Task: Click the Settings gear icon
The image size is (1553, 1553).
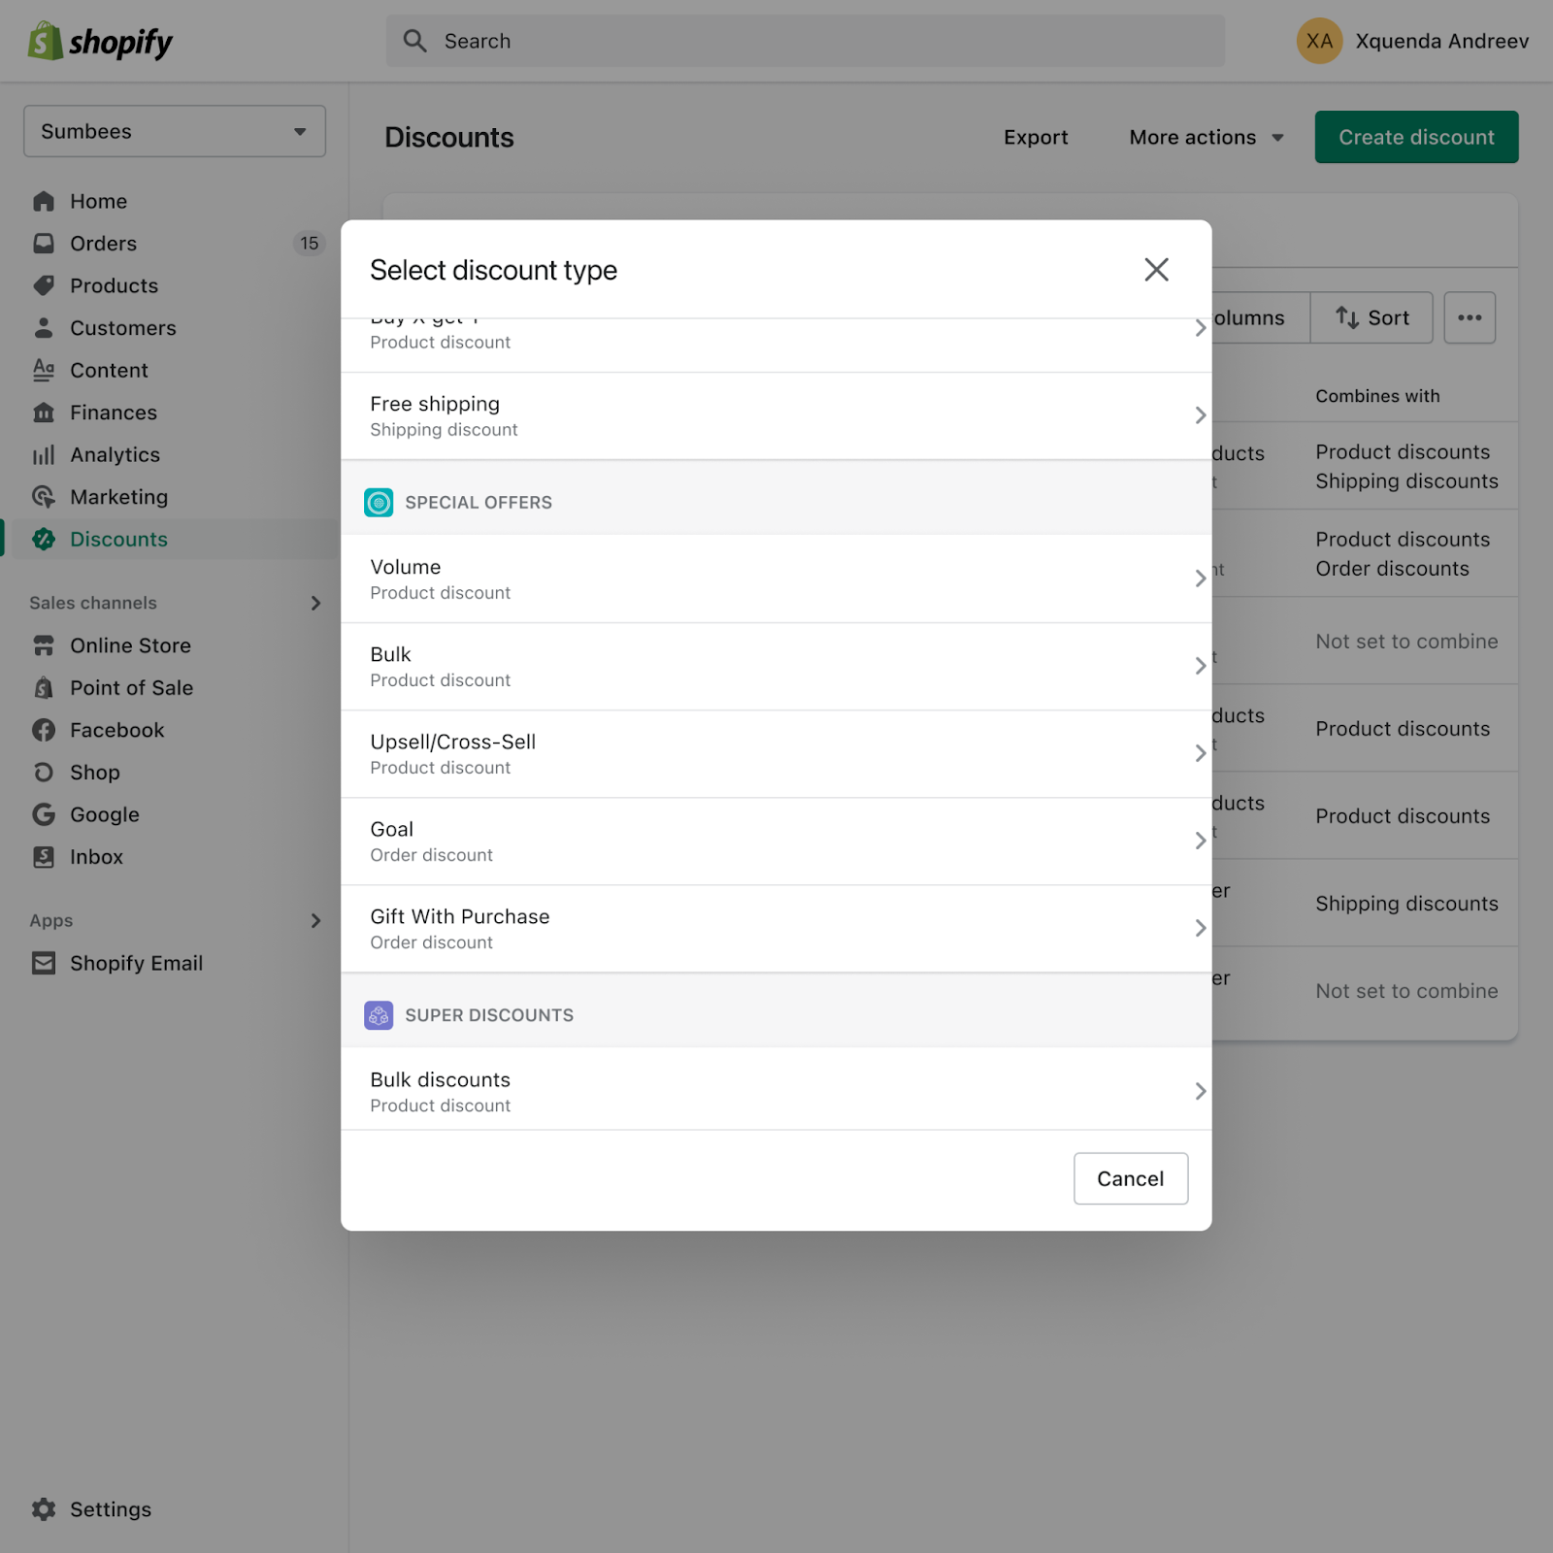Action: click(44, 1509)
